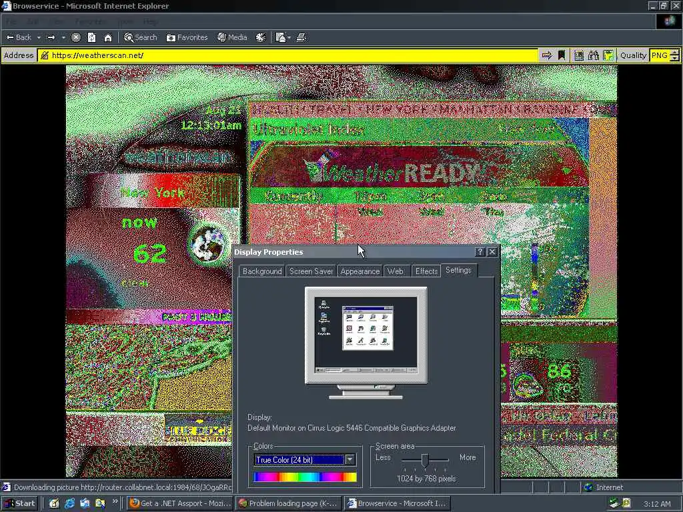Switch to Problem loading page taskbar button
Screen dimensions: 683x512
(x=288, y=503)
